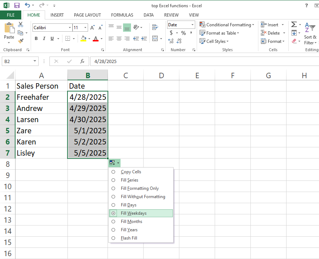Click the Center alignment icon
The image size is (319, 259).
(119, 39)
